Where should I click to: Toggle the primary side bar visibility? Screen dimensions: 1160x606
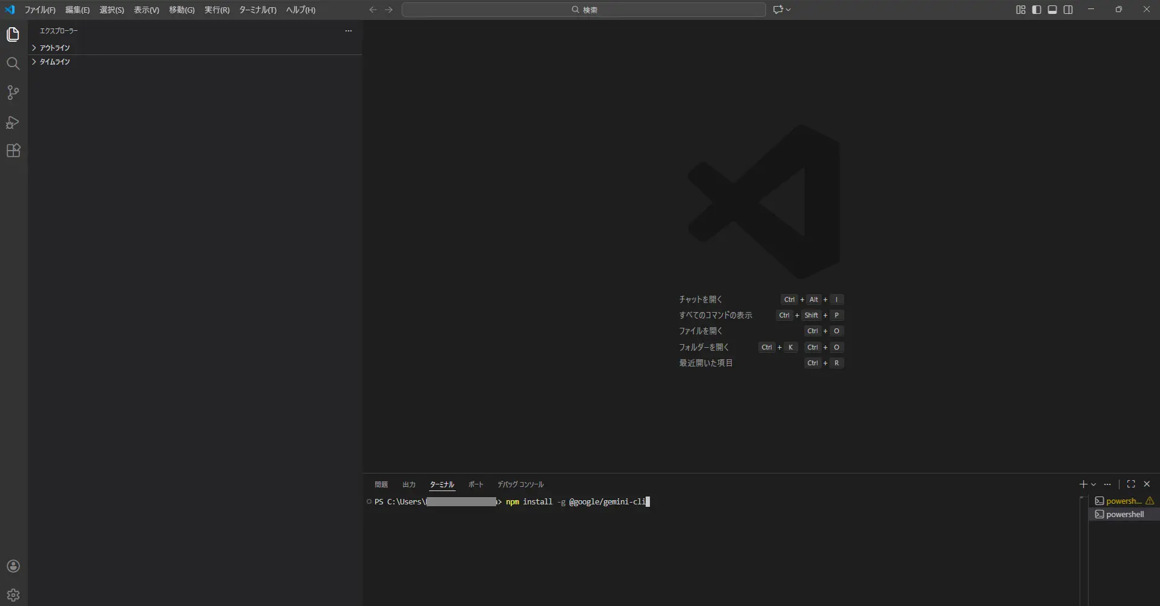click(1037, 10)
